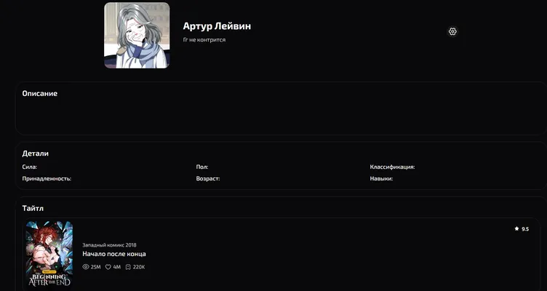Click the Описание section heading
This screenshot has height=291, width=547.
[x=40, y=94]
